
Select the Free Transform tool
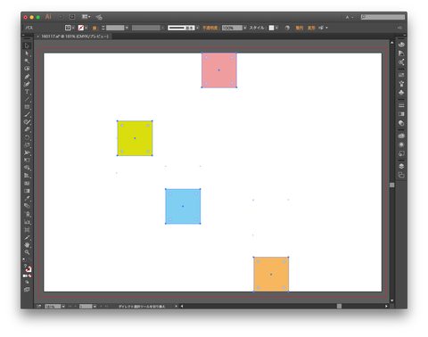pyautogui.click(x=27, y=160)
